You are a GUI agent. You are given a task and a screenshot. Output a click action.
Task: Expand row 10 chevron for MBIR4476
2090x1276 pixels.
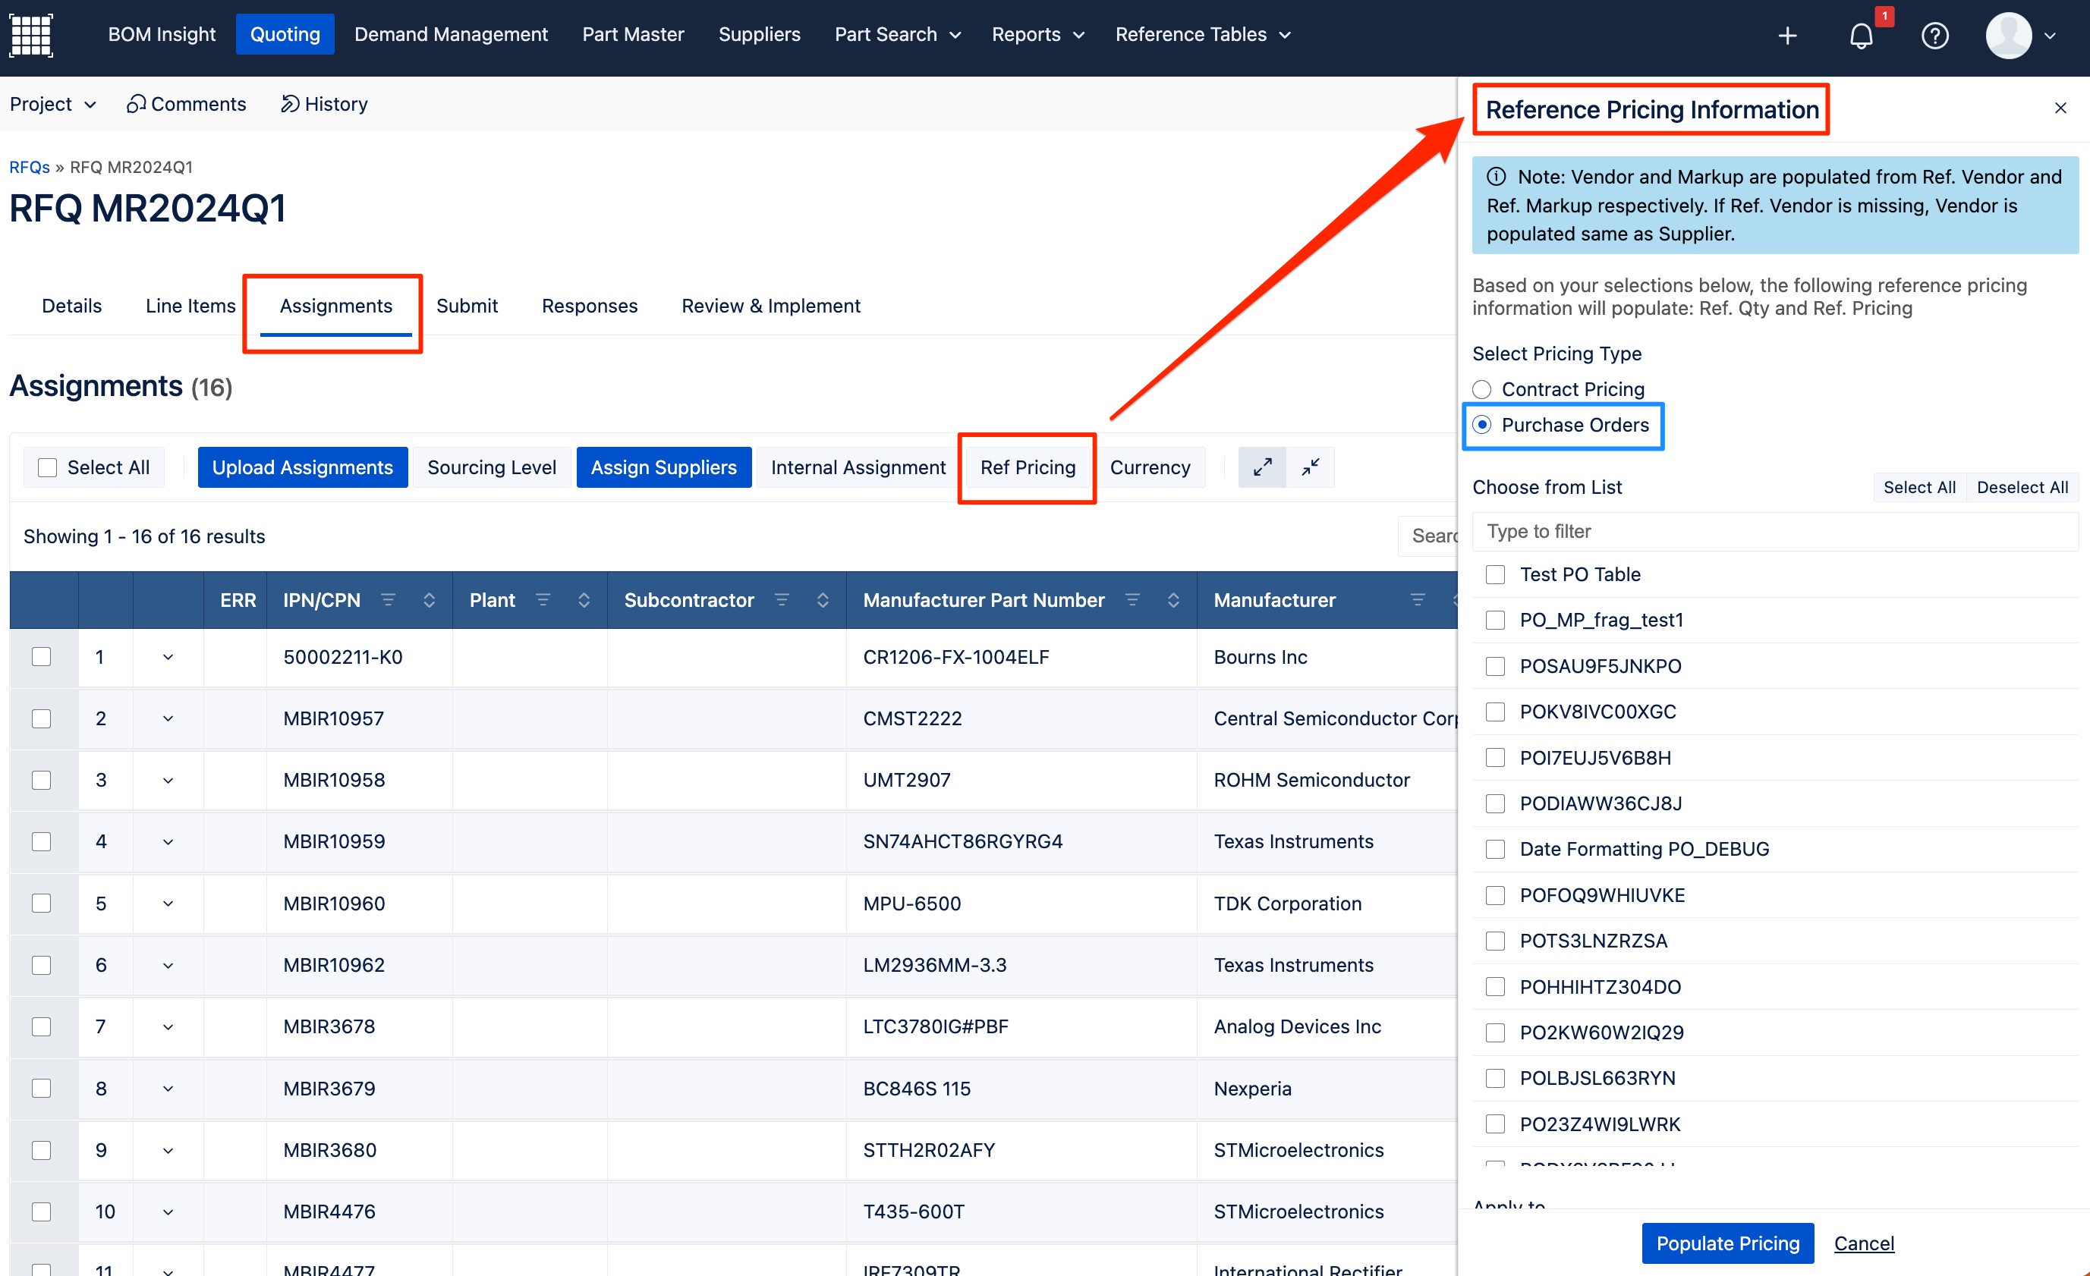[x=168, y=1212]
